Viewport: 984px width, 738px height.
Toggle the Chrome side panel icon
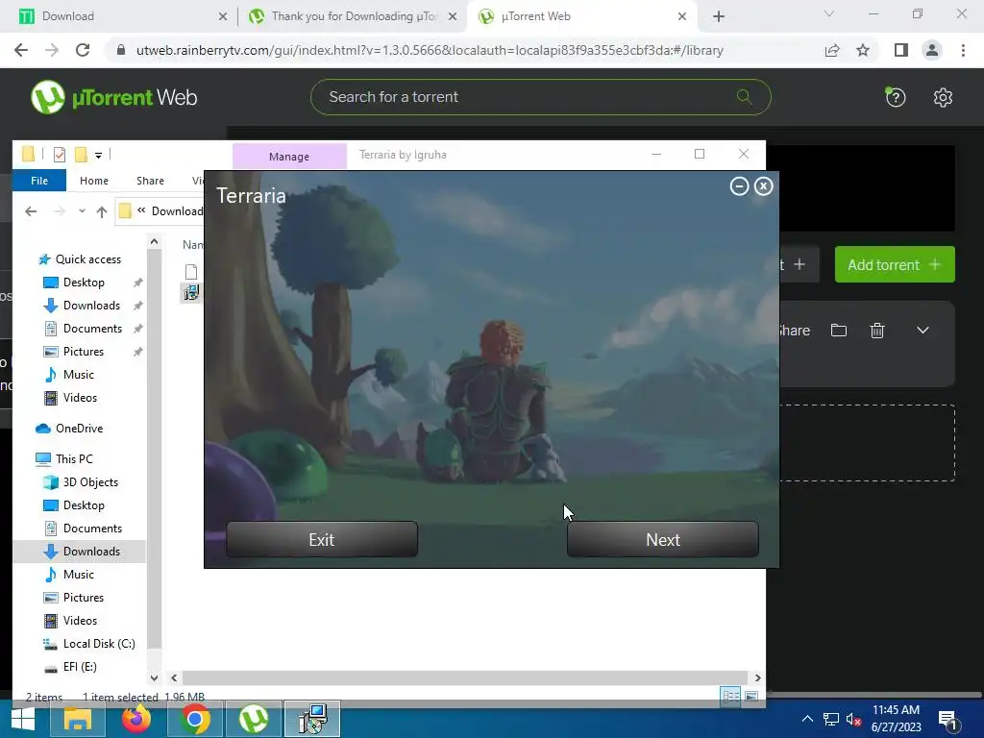tap(901, 50)
